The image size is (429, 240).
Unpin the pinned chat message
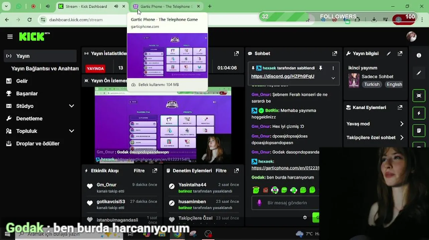[x=321, y=68]
